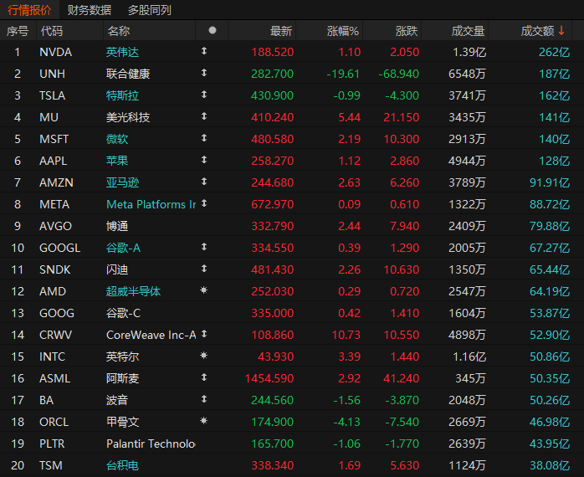Click the percent change -19.61
The height and width of the screenshot is (477, 584).
(343, 74)
